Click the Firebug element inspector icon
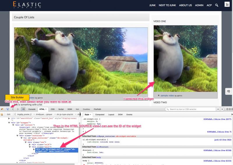Image resolution: width=233 pixels, height=165 pixels. pyautogui.click(x=7, y=109)
